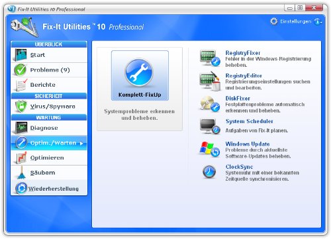The width and height of the screenshot is (331, 239).
Task: Click text 'Systemuhr mit einer bekannten Zeitquelle synchronisieren.'
Action: pyautogui.click(x=262, y=176)
